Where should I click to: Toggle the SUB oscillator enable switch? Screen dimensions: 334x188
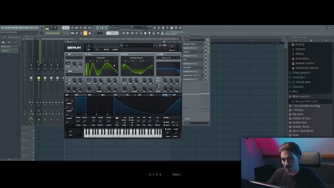click(x=66, y=54)
